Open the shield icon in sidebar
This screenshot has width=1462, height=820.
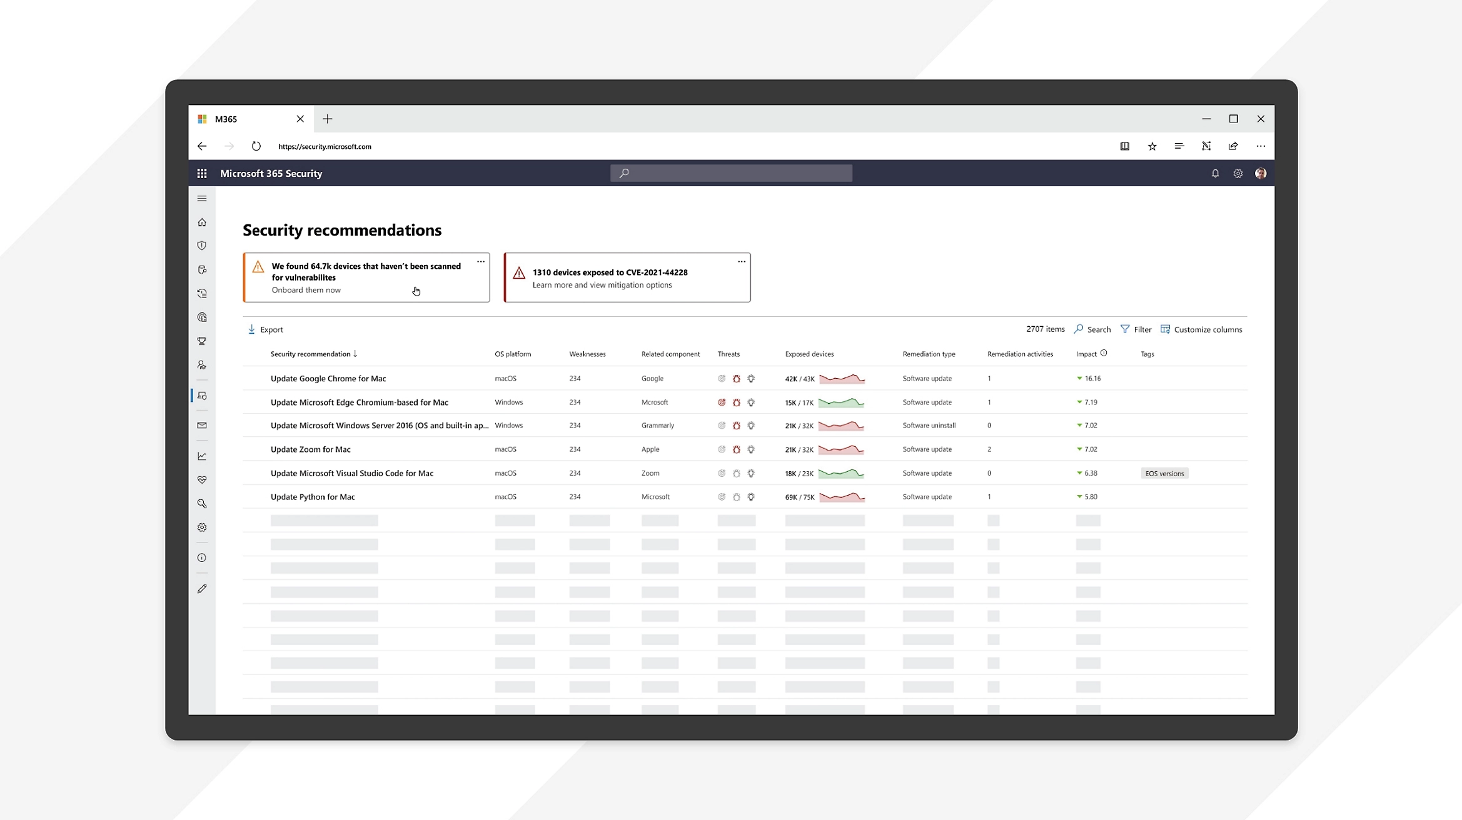point(202,246)
